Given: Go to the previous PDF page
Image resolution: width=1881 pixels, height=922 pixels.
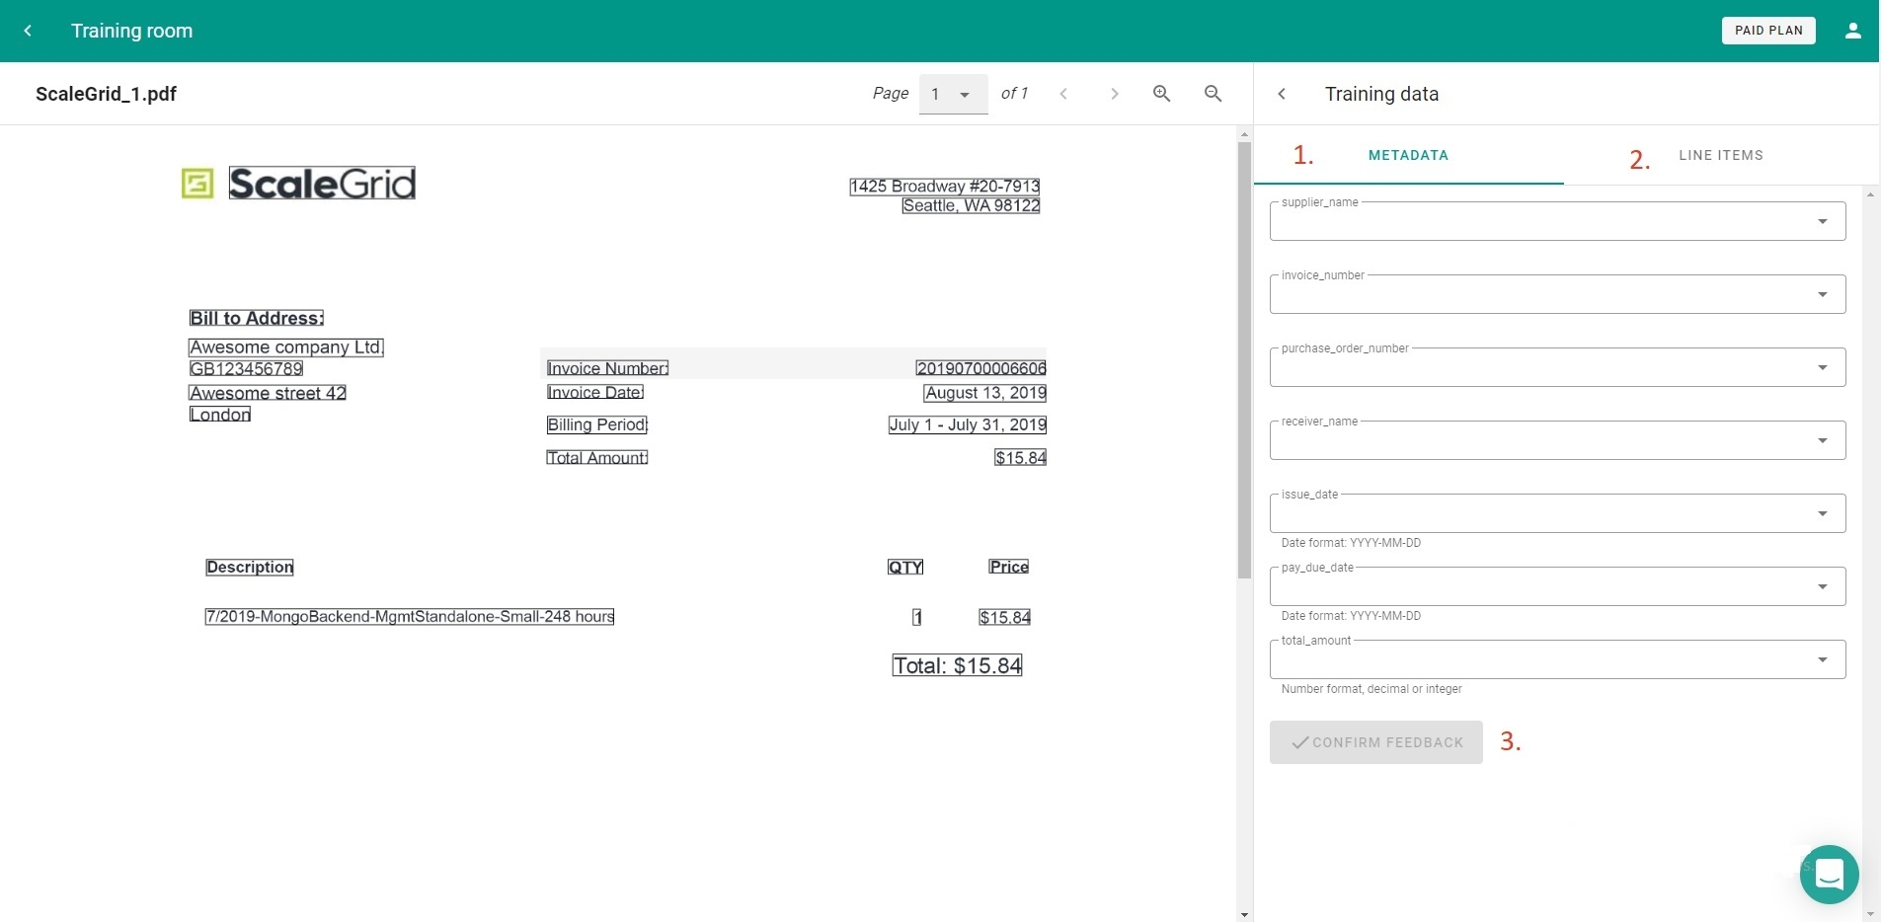Looking at the screenshot, I should (1063, 94).
